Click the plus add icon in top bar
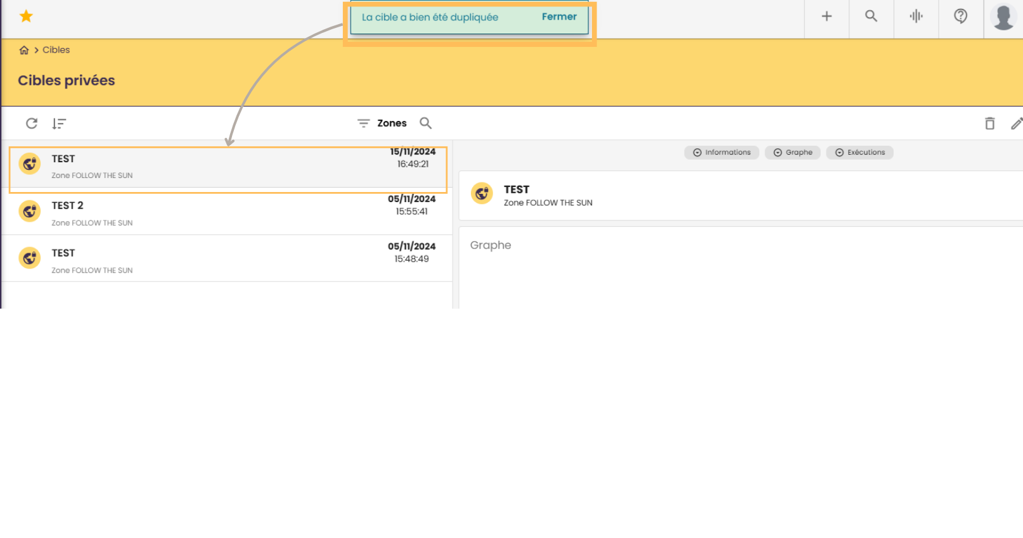The width and height of the screenshot is (1023, 538). pos(827,16)
